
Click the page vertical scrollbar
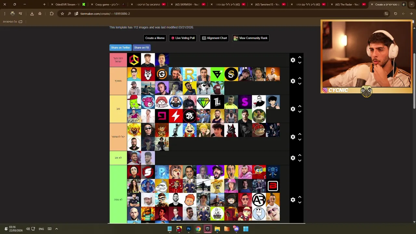(x=414, y=81)
